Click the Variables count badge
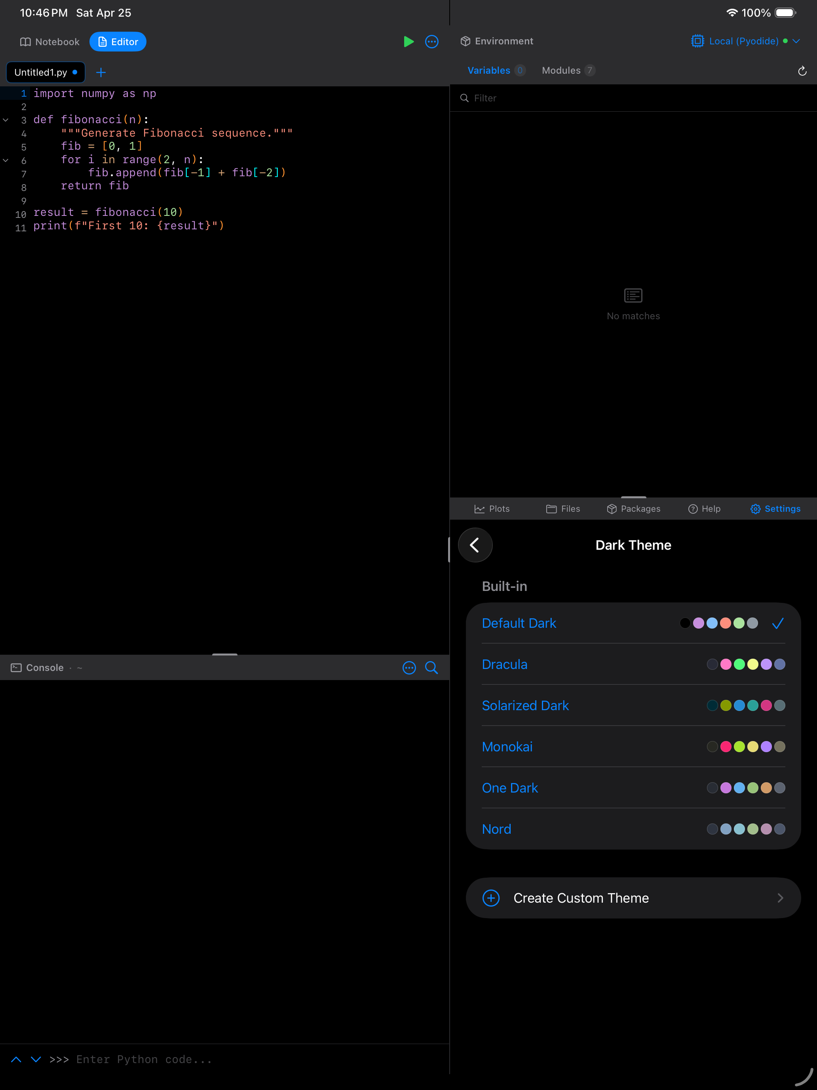 point(520,71)
